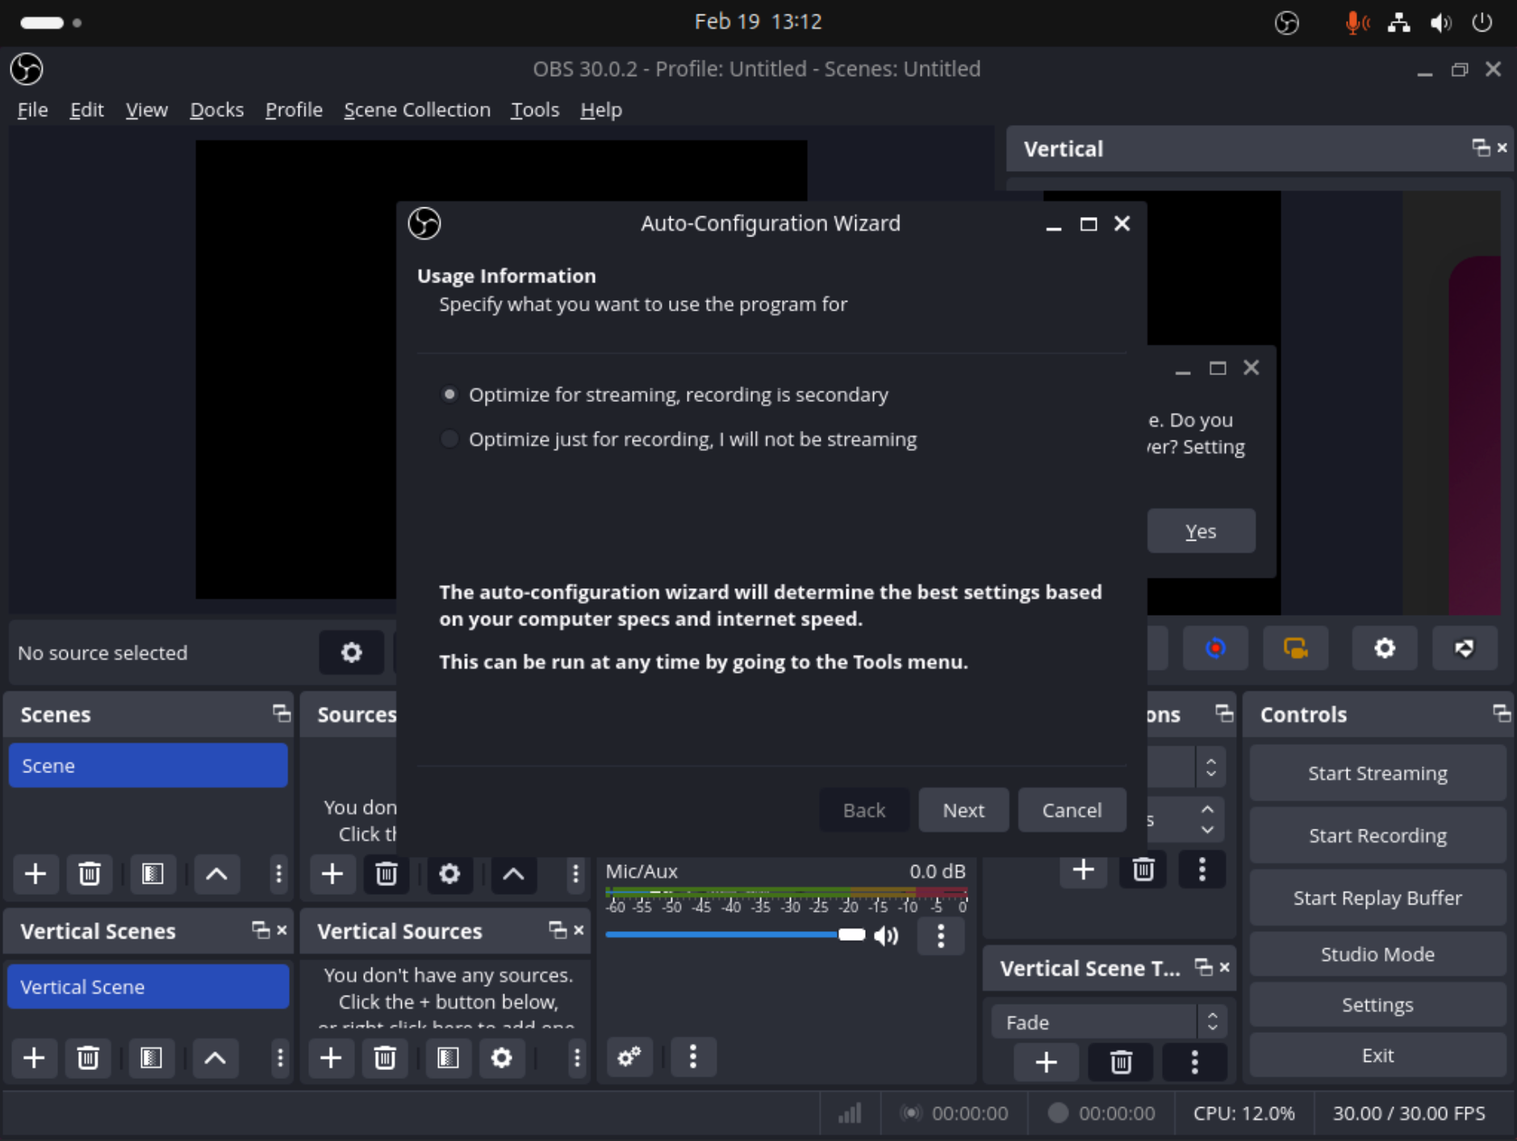
Task: Click Next in the Auto-Configuration Wizard
Action: click(x=963, y=810)
